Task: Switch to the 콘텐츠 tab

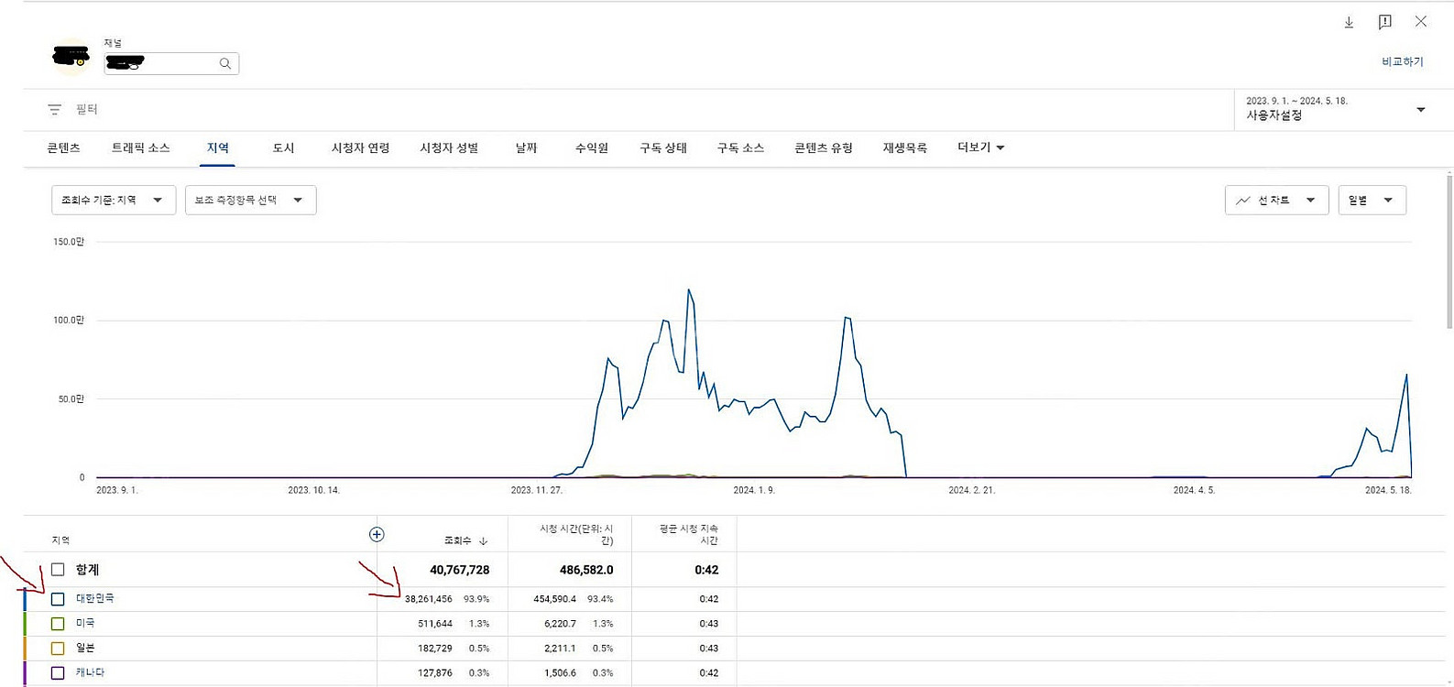Action: pyautogui.click(x=64, y=147)
